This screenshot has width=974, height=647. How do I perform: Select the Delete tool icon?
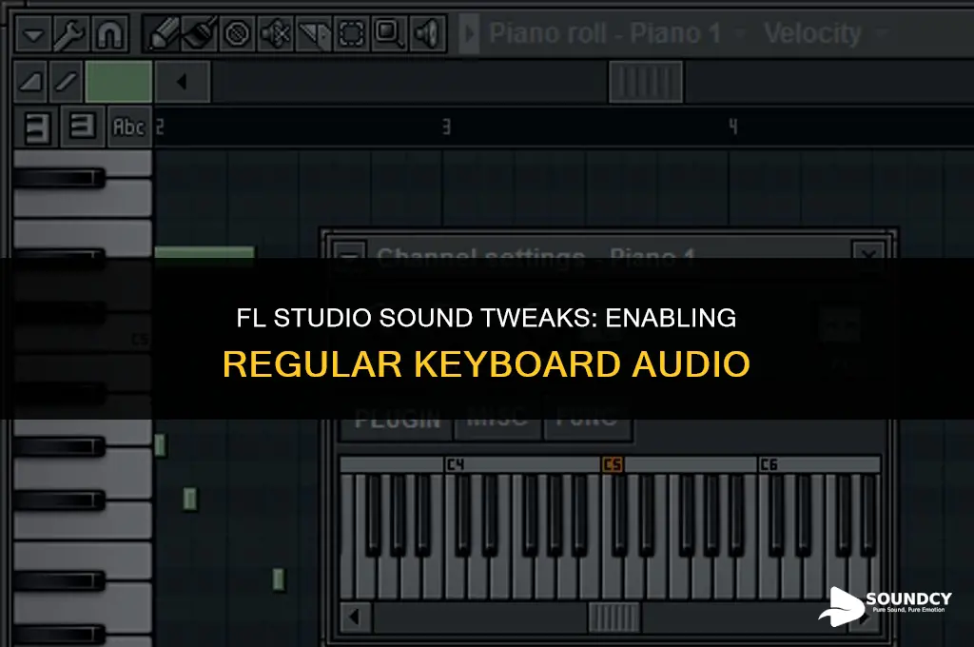(237, 33)
